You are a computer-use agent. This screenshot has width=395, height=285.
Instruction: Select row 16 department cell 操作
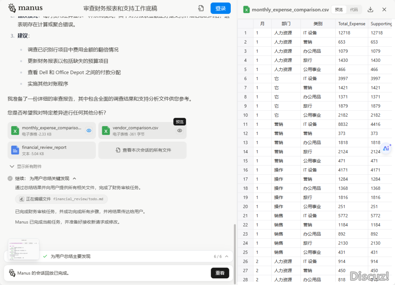(286, 170)
